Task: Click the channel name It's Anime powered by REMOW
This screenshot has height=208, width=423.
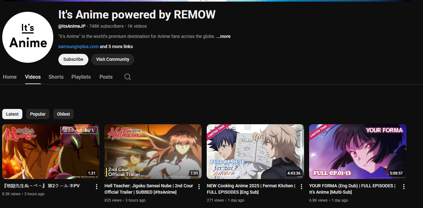Action: coord(137,14)
